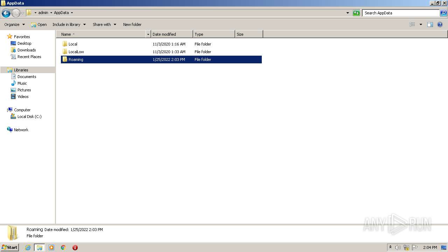Open Downloads in Favorites
This screenshot has height=252, width=448.
pyautogui.click(x=27, y=50)
